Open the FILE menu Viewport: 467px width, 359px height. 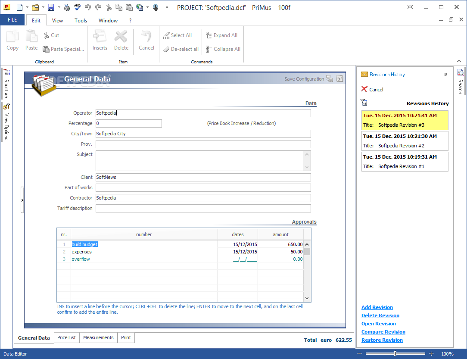click(12, 20)
